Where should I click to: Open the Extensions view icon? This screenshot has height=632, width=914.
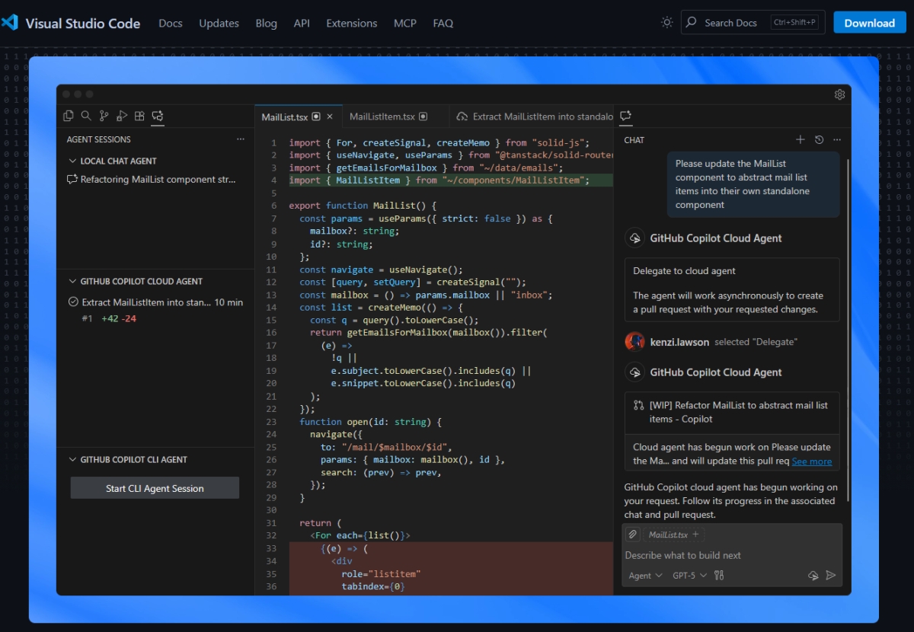click(139, 116)
